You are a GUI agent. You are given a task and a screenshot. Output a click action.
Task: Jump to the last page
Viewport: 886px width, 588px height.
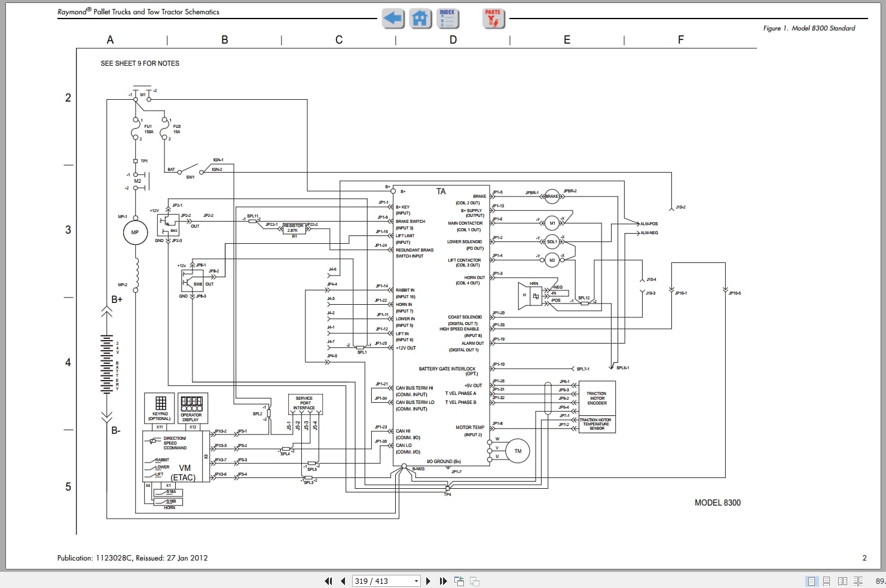tap(443, 581)
